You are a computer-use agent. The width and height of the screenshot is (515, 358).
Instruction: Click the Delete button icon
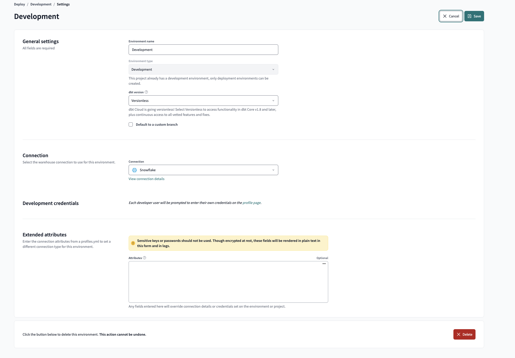coord(459,334)
